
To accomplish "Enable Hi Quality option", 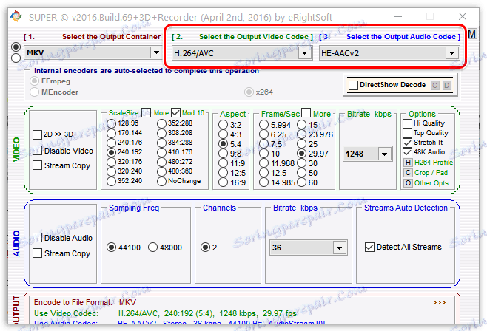I will [x=407, y=123].
